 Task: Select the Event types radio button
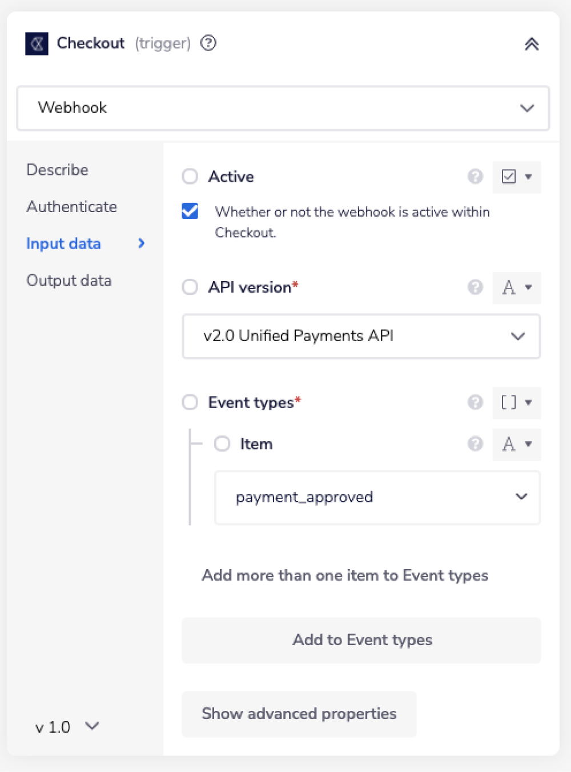190,402
